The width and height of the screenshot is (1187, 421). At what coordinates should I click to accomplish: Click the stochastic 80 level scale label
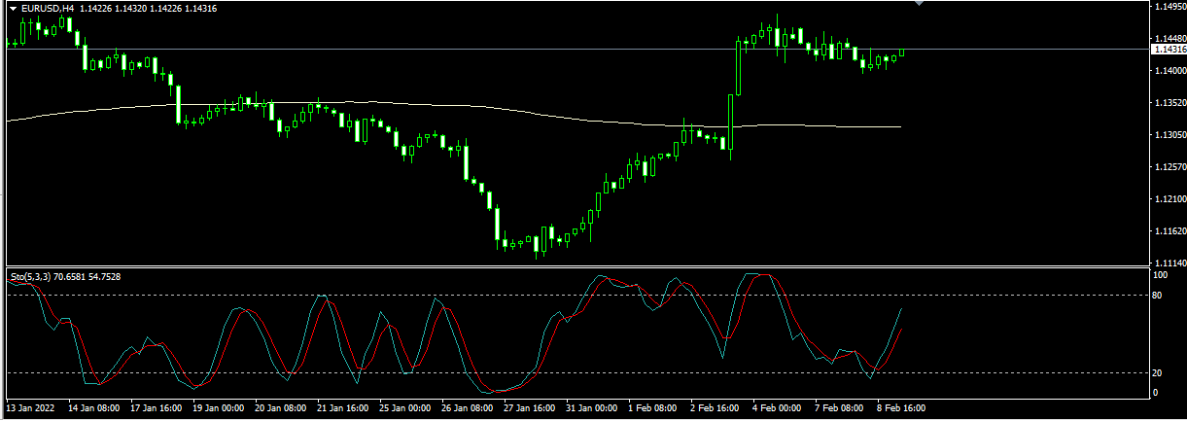(1158, 295)
